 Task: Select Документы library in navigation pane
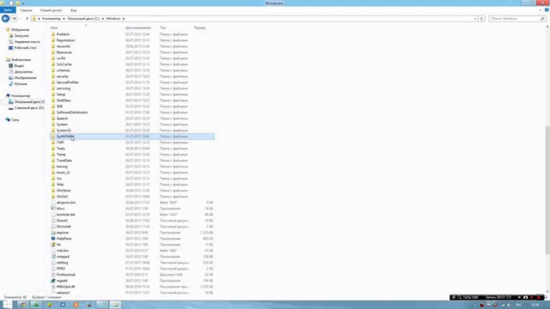coord(23,72)
